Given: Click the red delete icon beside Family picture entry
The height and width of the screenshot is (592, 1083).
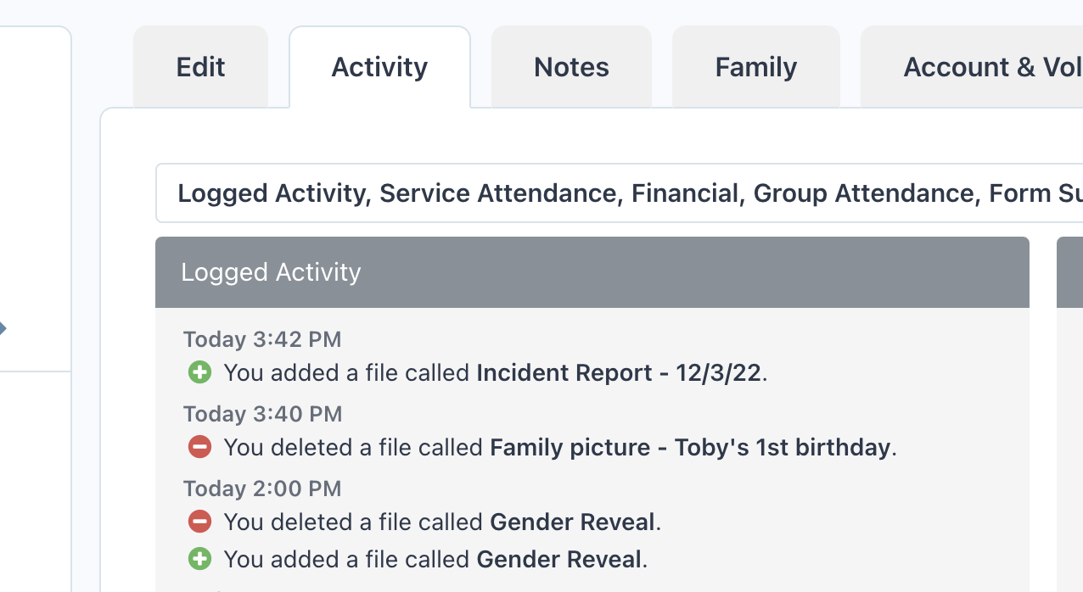Looking at the screenshot, I should (199, 447).
